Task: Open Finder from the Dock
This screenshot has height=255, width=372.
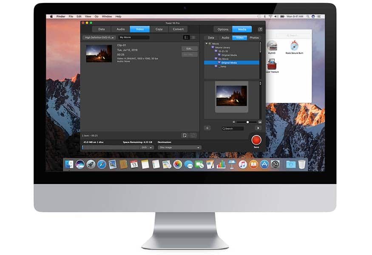Action: (x=69, y=164)
